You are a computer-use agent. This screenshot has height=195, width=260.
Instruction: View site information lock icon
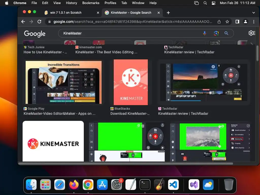[x=49, y=22]
